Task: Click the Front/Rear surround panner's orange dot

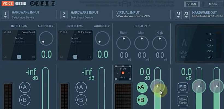Action: click(x=123, y=73)
